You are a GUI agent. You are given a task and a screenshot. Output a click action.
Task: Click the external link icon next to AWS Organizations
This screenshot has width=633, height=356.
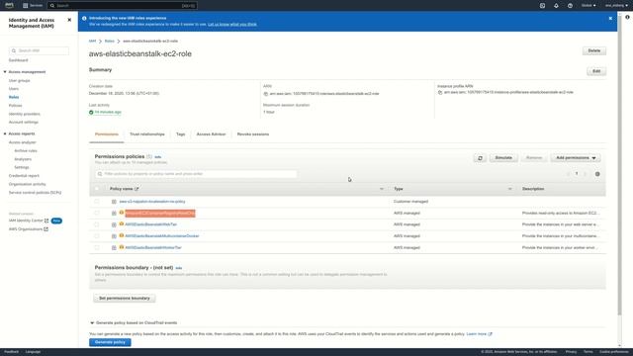46,229
